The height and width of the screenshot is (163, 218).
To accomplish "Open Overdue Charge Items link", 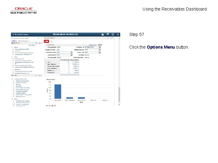I will pyautogui.click(x=22, y=104).
